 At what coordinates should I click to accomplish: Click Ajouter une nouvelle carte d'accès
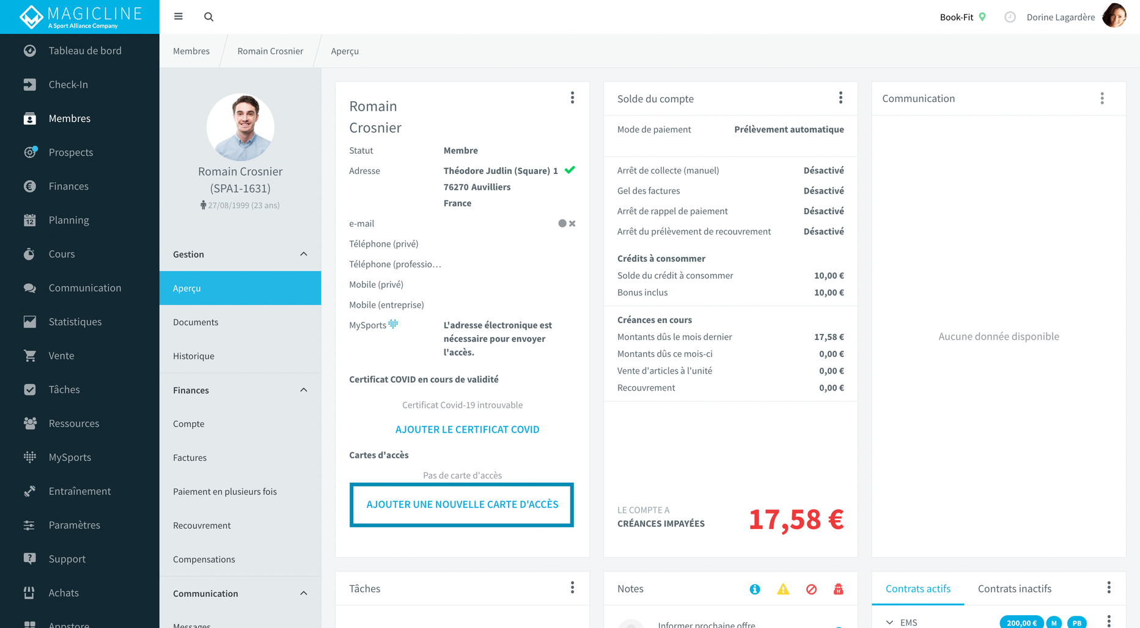tap(462, 505)
